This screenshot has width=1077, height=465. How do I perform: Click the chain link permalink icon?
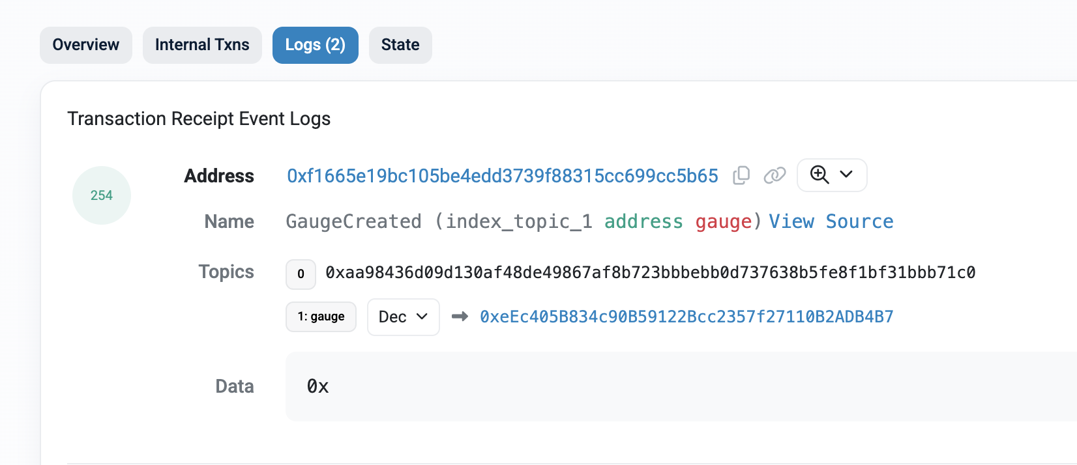click(x=775, y=175)
